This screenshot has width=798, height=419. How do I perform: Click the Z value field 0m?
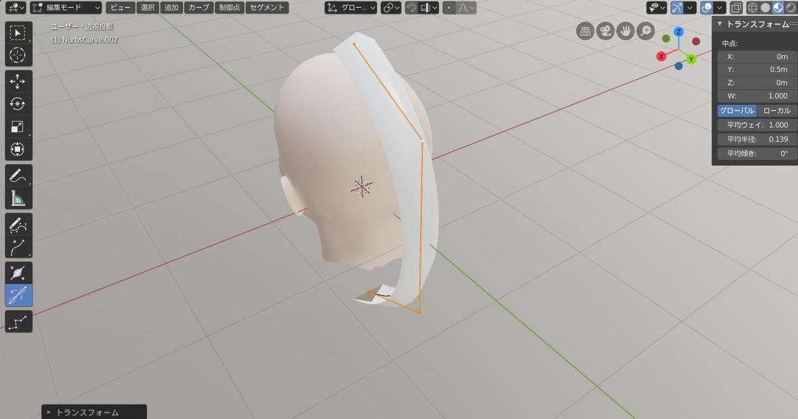click(757, 82)
